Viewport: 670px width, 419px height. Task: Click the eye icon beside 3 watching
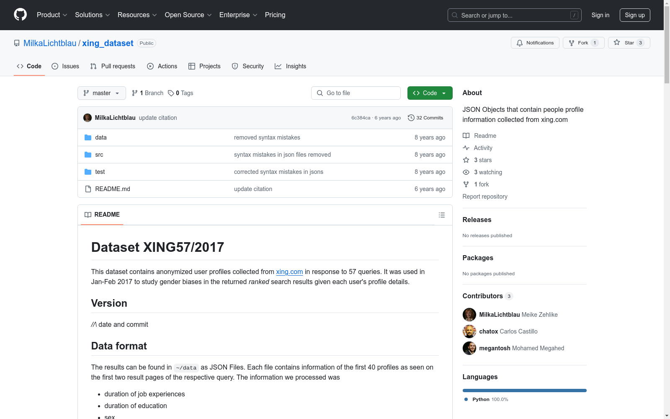(466, 172)
